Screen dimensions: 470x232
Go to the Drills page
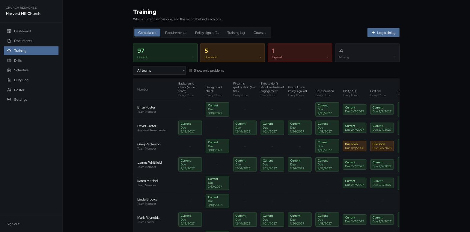pyautogui.click(x=31, y=61)
